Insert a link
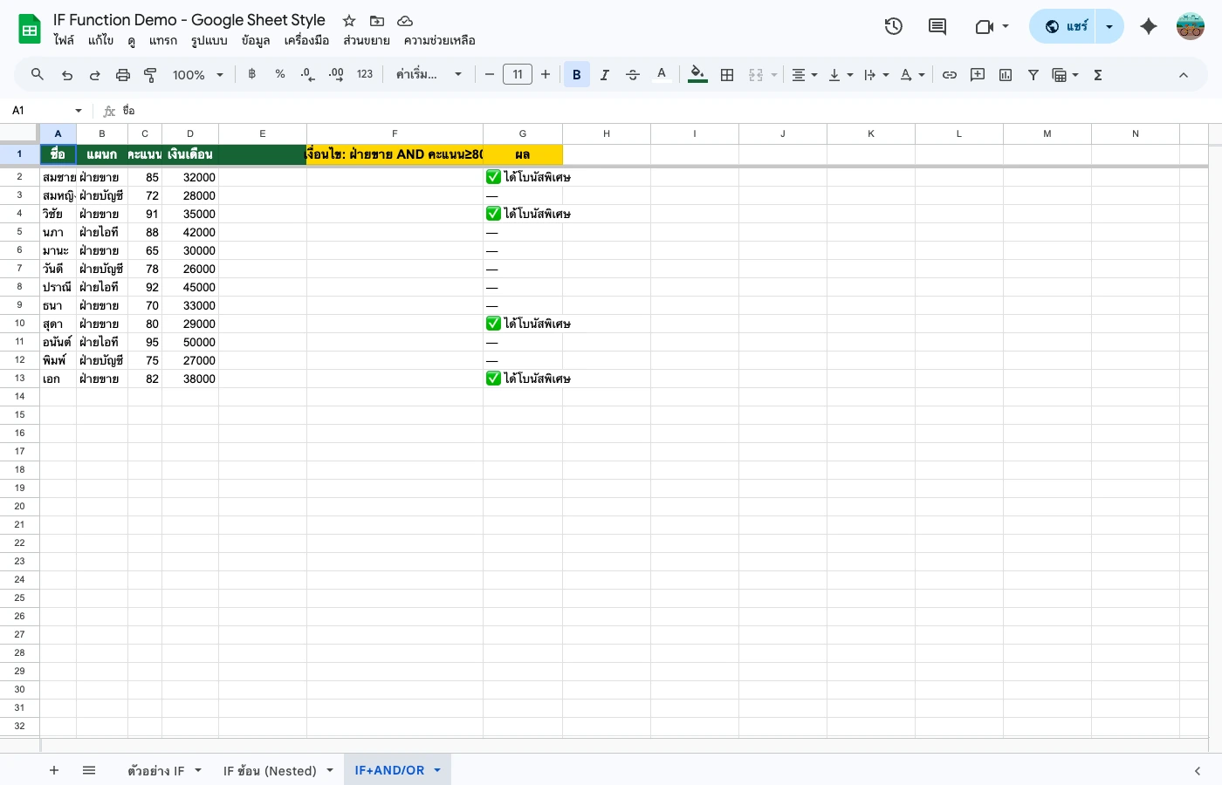Viewport: 1222px width, 785px height. click(950, 74)
